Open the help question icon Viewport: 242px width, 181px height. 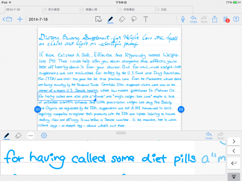(x=236, y=19)
